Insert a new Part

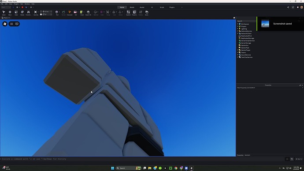pyautogui.click(x=57, y=13)
